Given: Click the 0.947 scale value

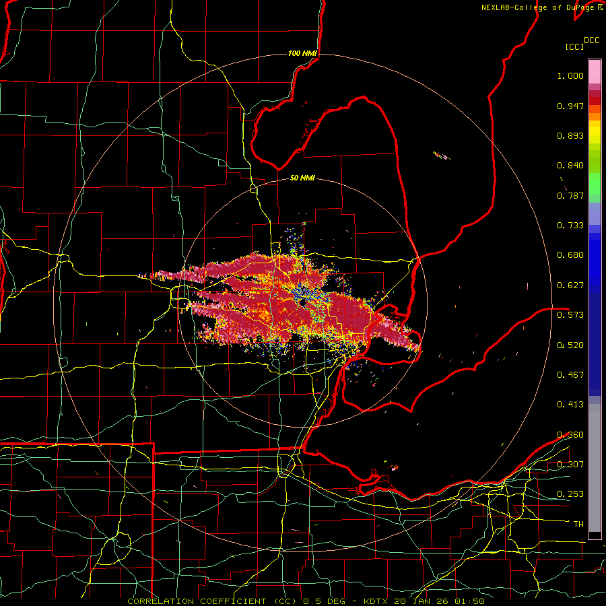Looking at the screenshot, I should coord(570,106).
